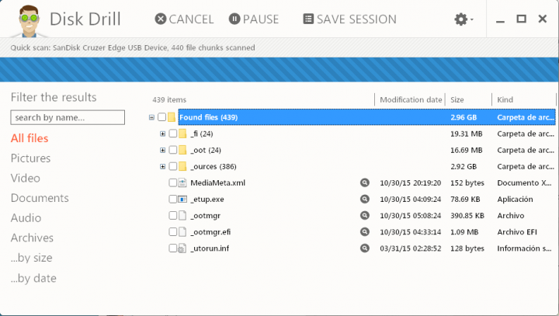The width and height of the screenshot is (559, 316).
Task: Open the ...by size filter
Action: [31, 258]
